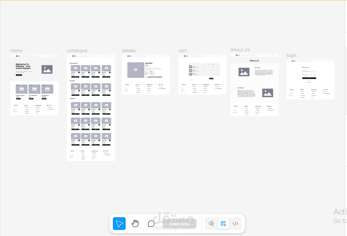Click the 'About Us' heading inside About Us frame

(254, 61)
